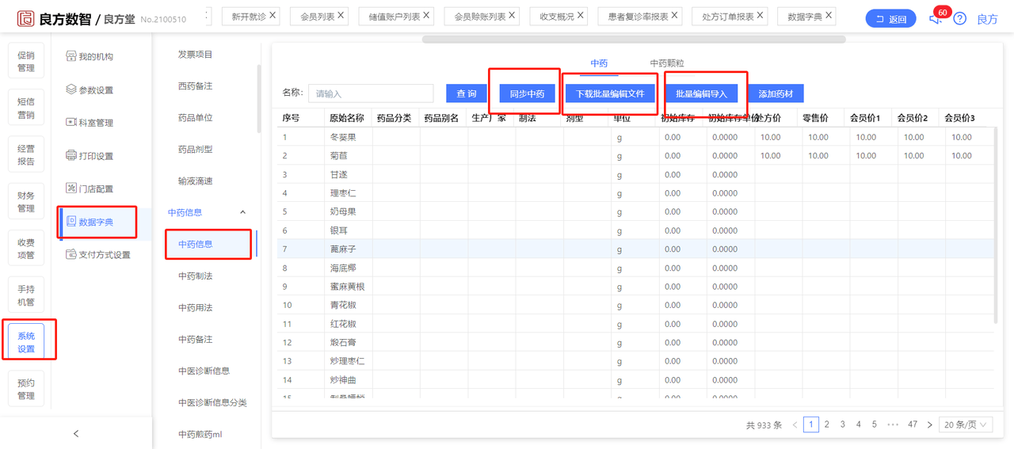Viewport: 1014px width, 449px height.
Task: Click the 同步中药 button
Action: coord(527,93)
